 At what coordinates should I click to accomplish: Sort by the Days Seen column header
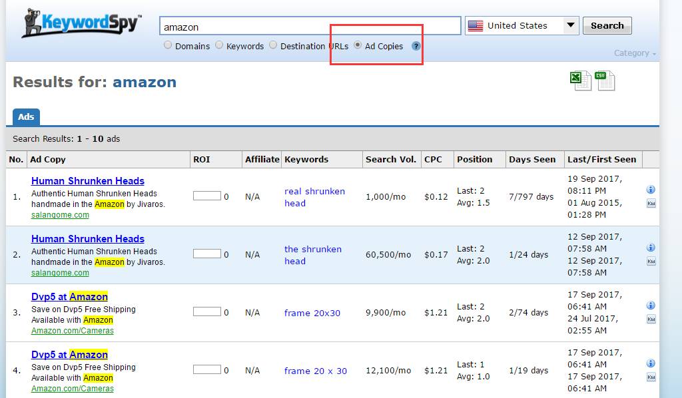pos(532,160)
